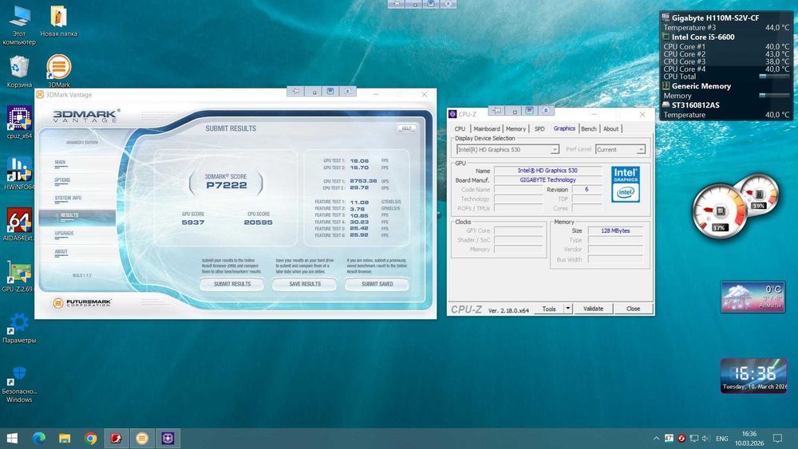Switch input language via ENG indicator
The image size is (798, 449).
[x=721, y=439]
